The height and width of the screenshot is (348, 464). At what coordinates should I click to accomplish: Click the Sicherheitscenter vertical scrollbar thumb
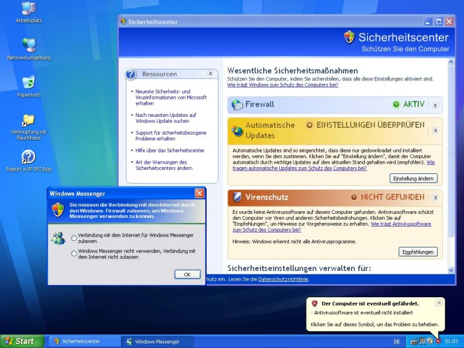451,151
